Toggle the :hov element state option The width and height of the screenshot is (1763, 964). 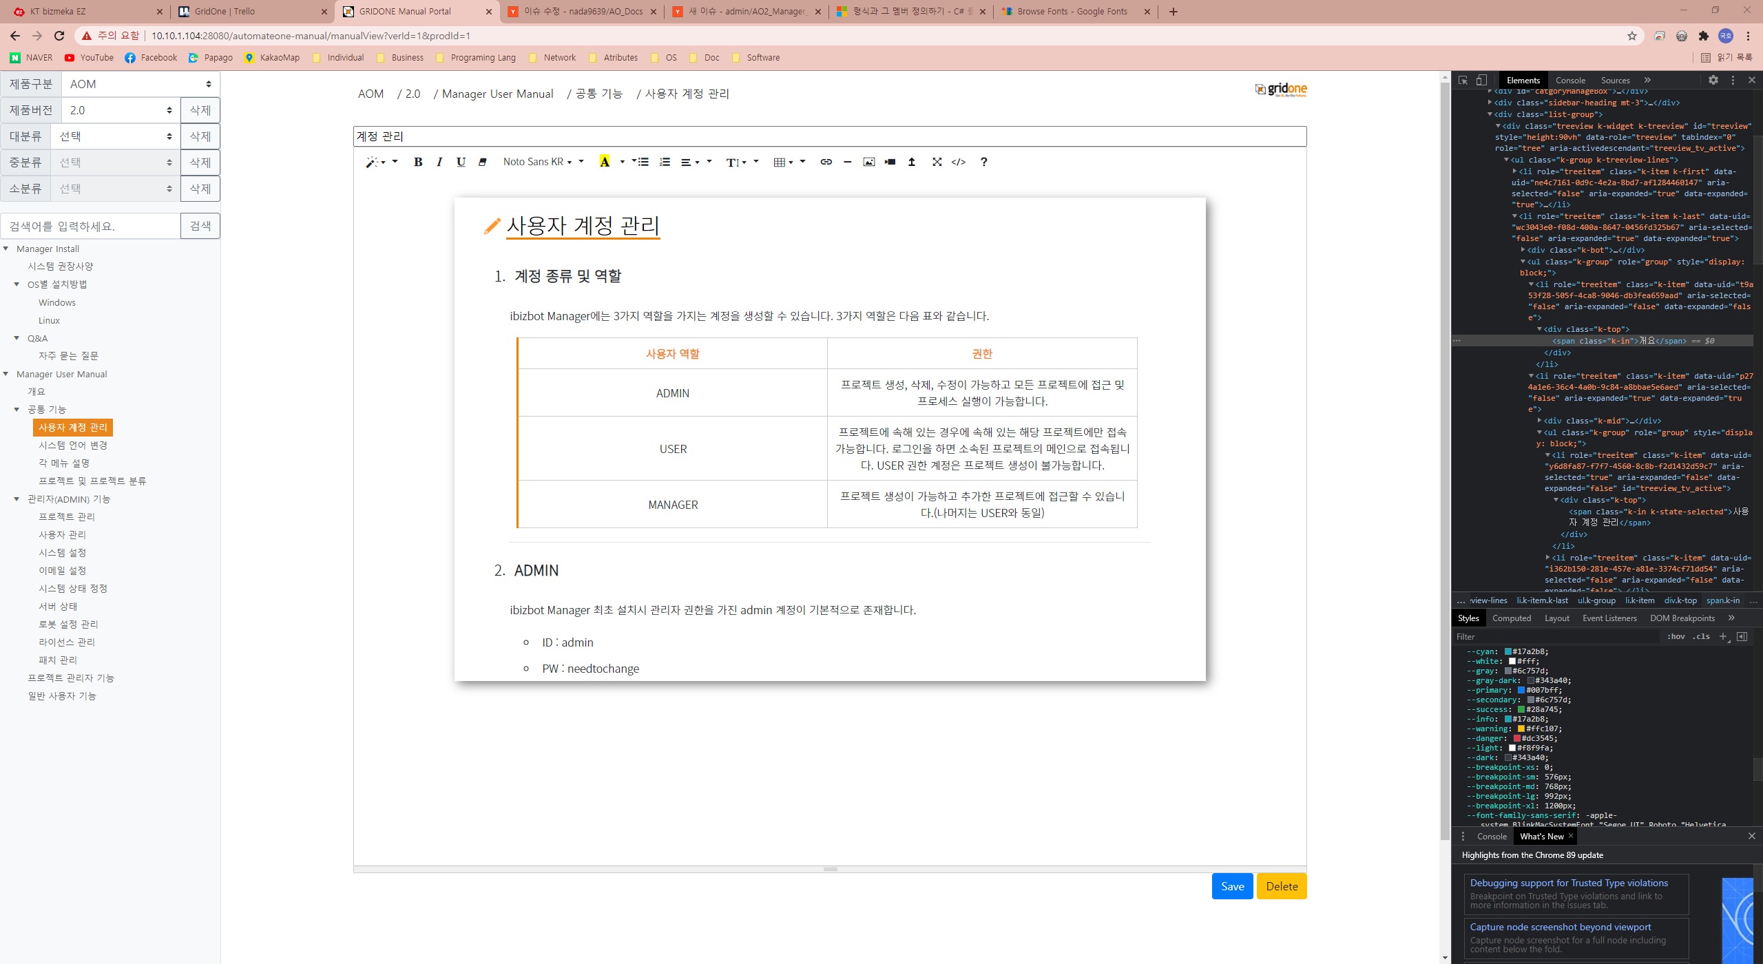1676,636
